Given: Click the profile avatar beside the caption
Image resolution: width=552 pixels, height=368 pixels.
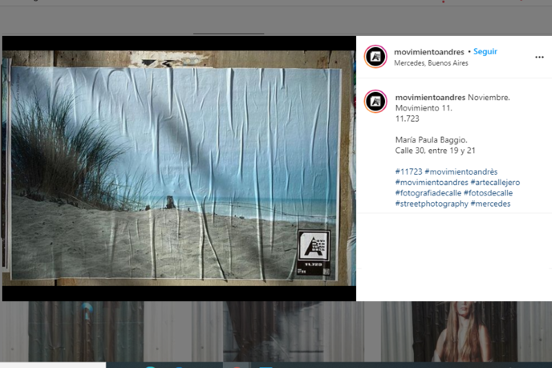Looking at the screenshot, I should pos(375,101).
